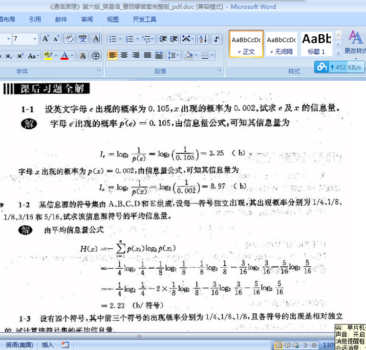Open the highlight color dropdown arrow
The image size is (366, 350).
(x=56, y=56)
